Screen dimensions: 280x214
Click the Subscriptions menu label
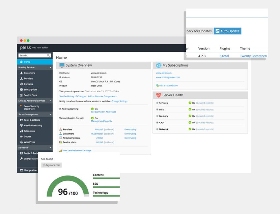click(x=31, y=90)
